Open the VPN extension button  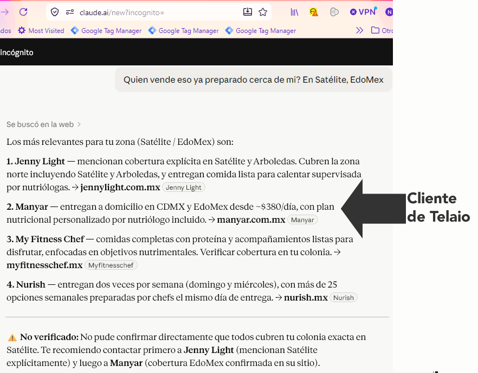[x=363, y=12]
